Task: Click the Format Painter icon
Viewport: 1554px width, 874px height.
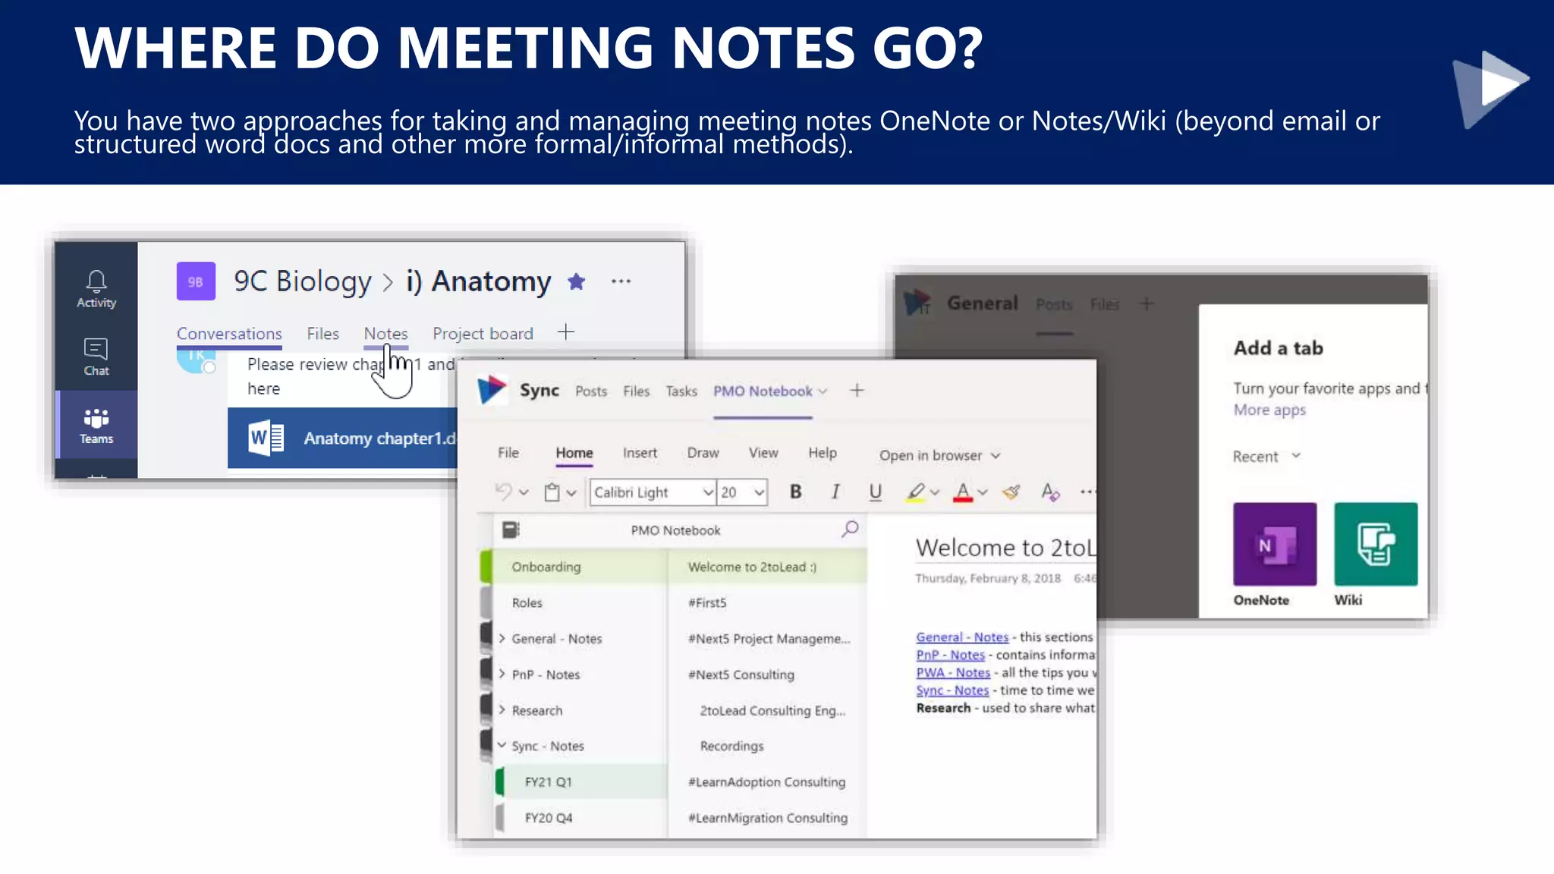Action: click(1011, 492)
